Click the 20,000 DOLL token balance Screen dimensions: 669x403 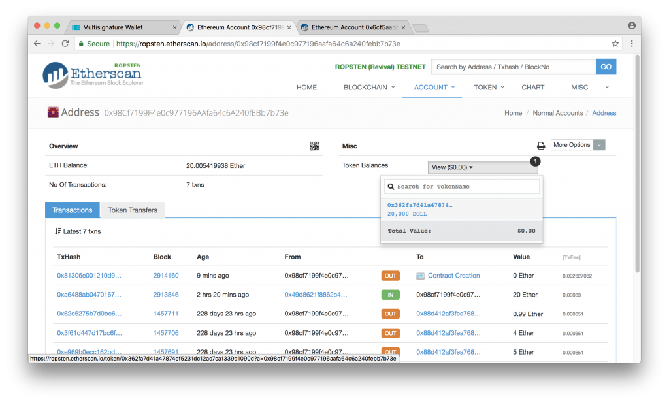point(407,214)
